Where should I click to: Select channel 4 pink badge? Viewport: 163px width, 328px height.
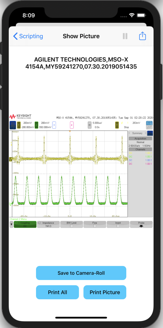72,125
